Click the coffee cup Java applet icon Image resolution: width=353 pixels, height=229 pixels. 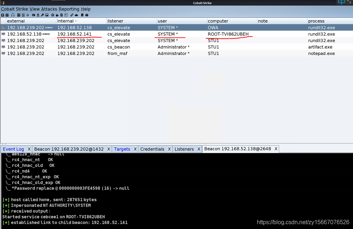(57, 15)
